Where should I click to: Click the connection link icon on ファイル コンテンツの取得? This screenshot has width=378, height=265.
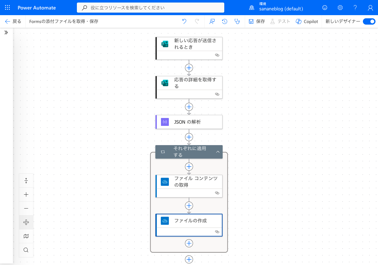coord(217,193)
